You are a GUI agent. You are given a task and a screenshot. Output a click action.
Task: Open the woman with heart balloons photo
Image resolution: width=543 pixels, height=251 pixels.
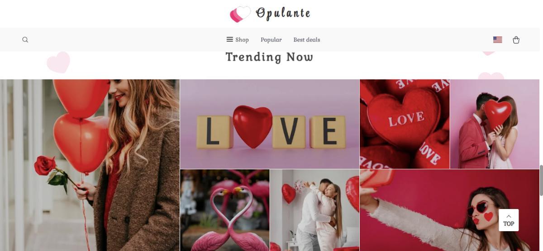click(x=90, y=165)
